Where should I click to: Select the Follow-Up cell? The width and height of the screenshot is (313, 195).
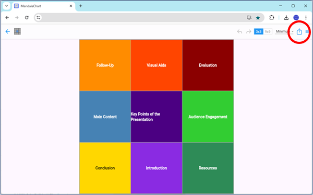point(105,65)
